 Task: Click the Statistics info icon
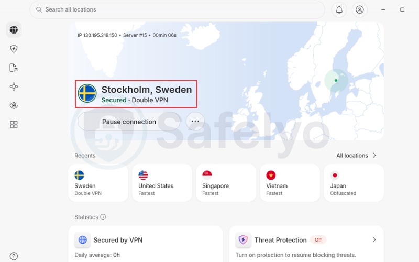pyautogui.click(x=103, y=217)
